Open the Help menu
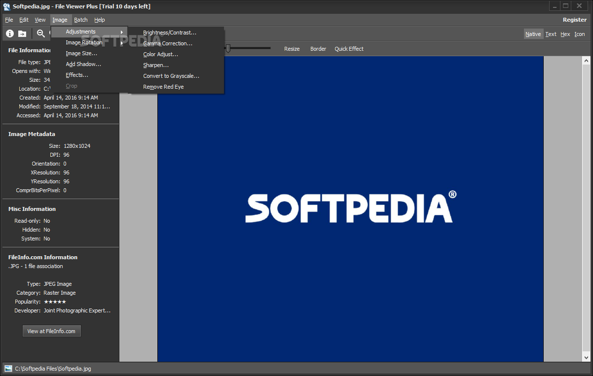593x376 pixels. coord(100,20)
